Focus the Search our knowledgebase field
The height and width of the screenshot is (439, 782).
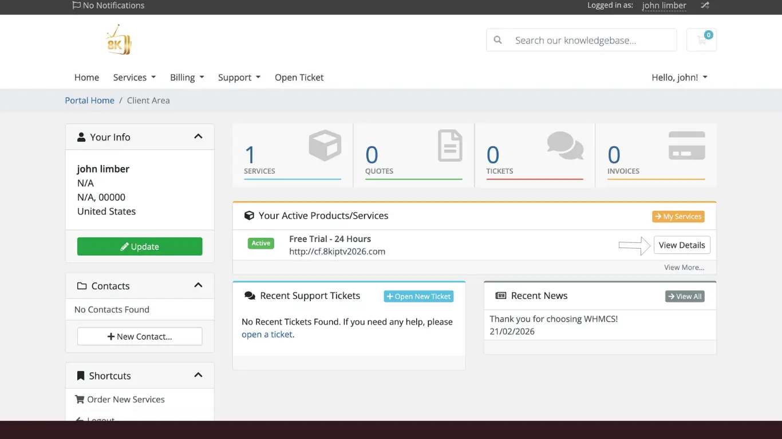click(x=593, y=40)
